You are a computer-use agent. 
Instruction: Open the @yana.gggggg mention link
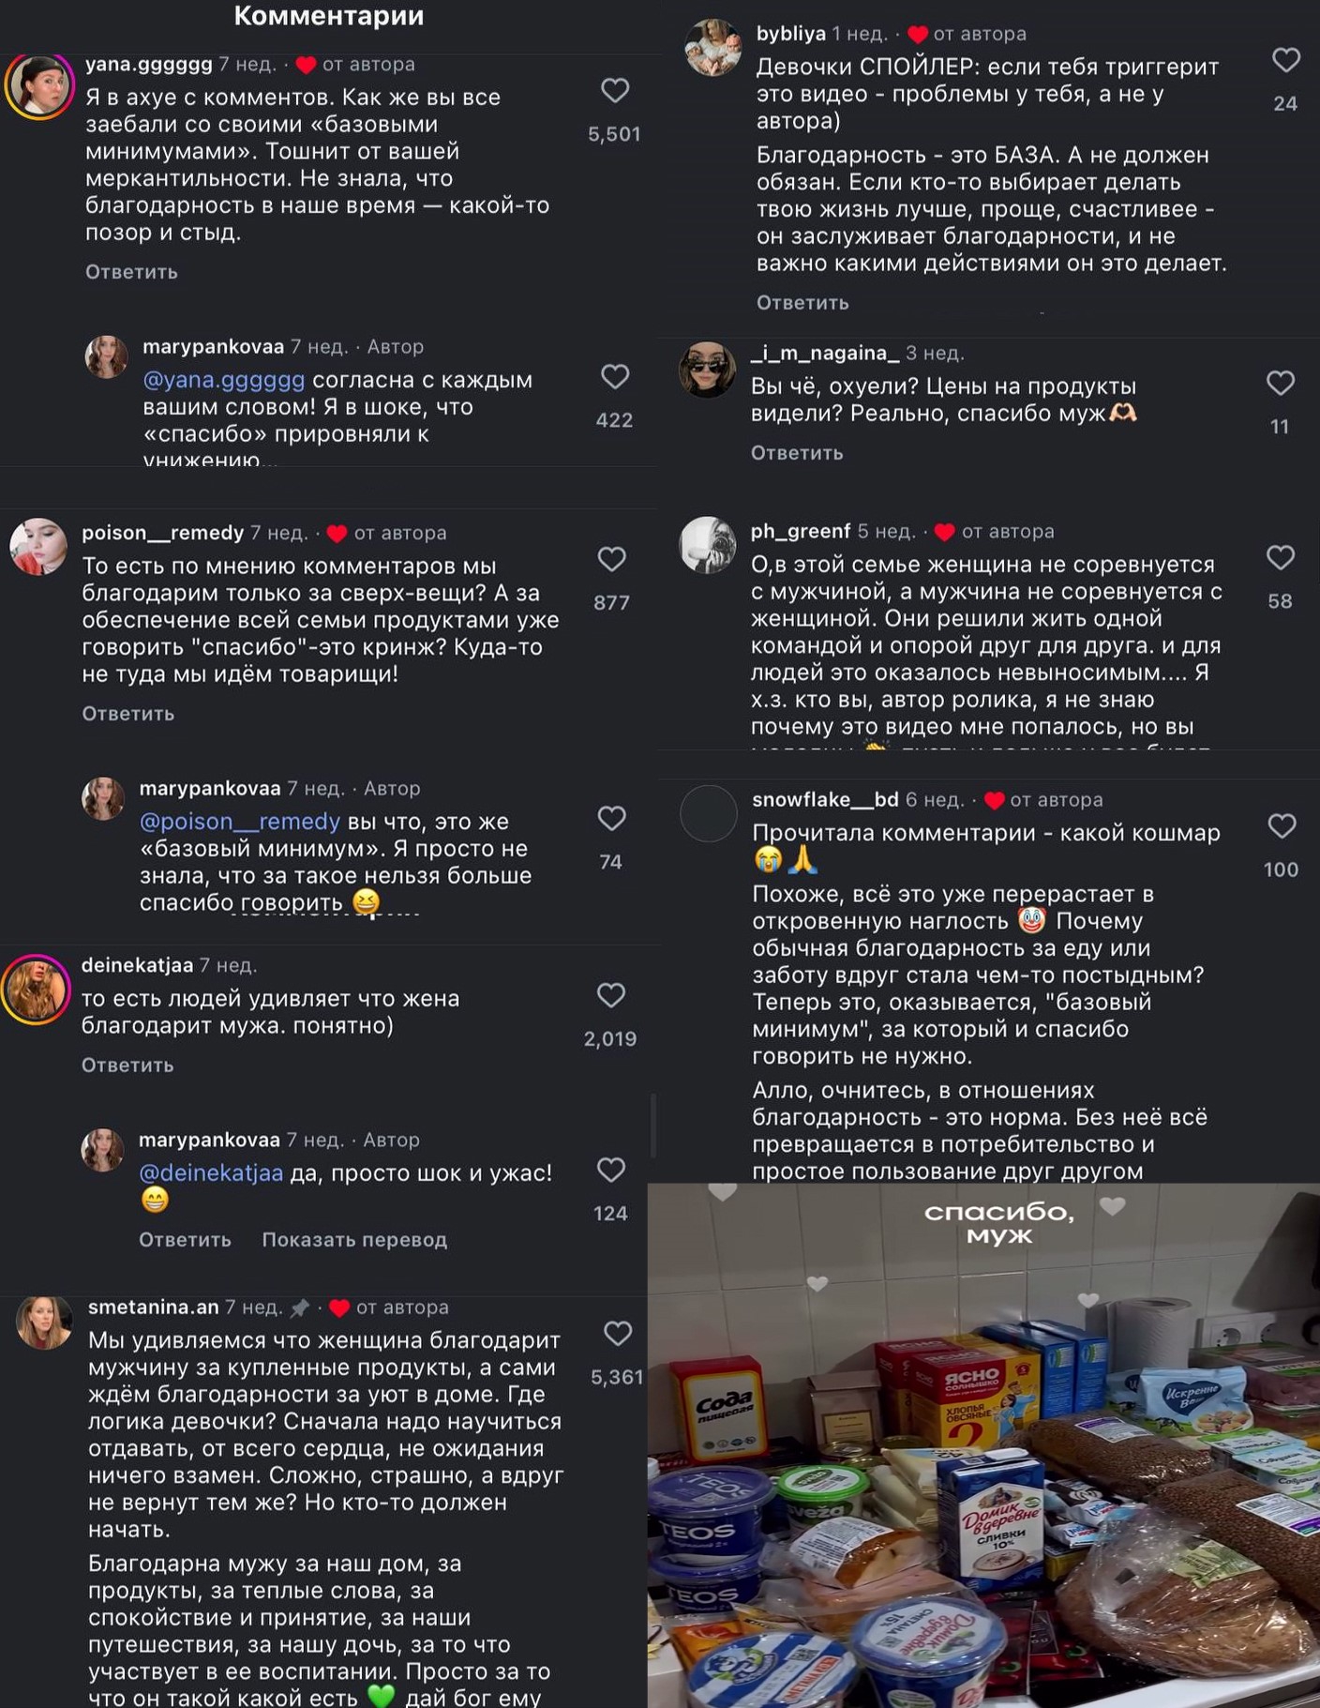click(224, 380)
